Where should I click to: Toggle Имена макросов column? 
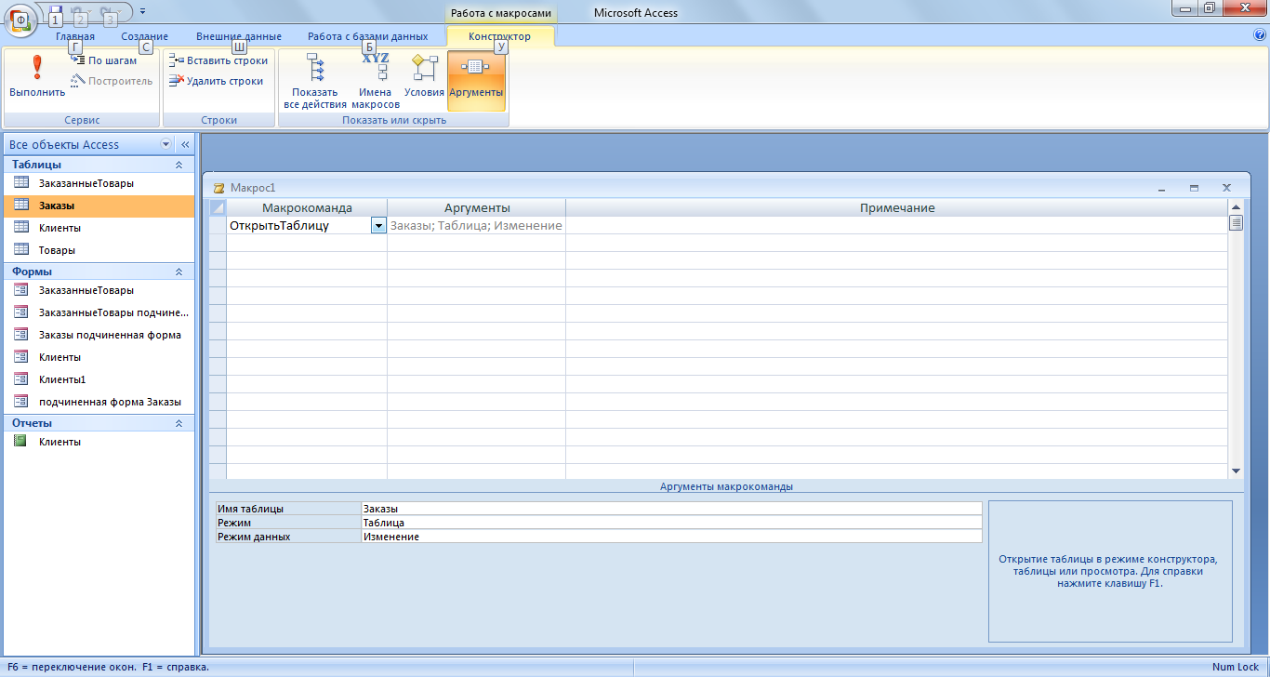click(x=376, y=81)
